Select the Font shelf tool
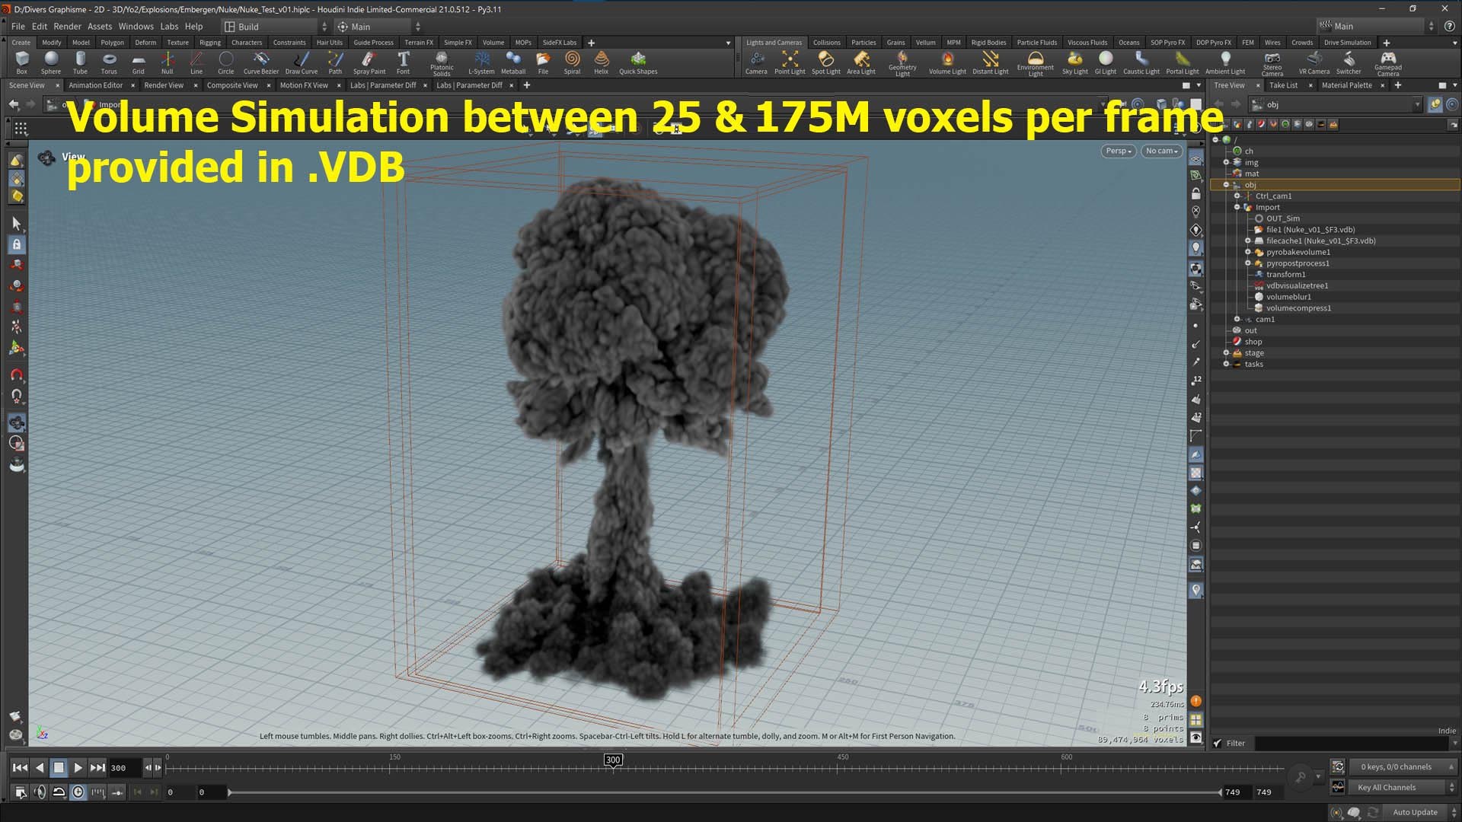Image resolution: width=1462 pixels, height=822 pixels. coord(403,62)
